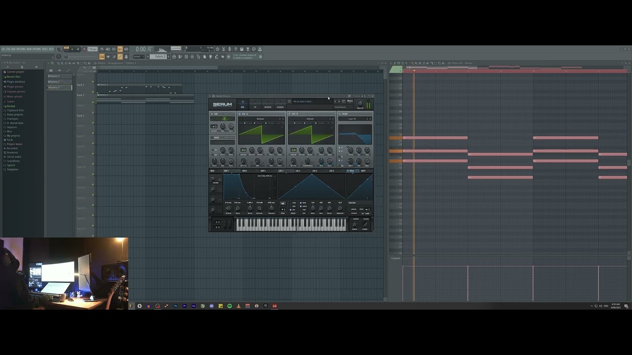Expand Recent files in the browser
This screenshot has height=355, width=632.
pyautogui.click(x=14, y=77)
